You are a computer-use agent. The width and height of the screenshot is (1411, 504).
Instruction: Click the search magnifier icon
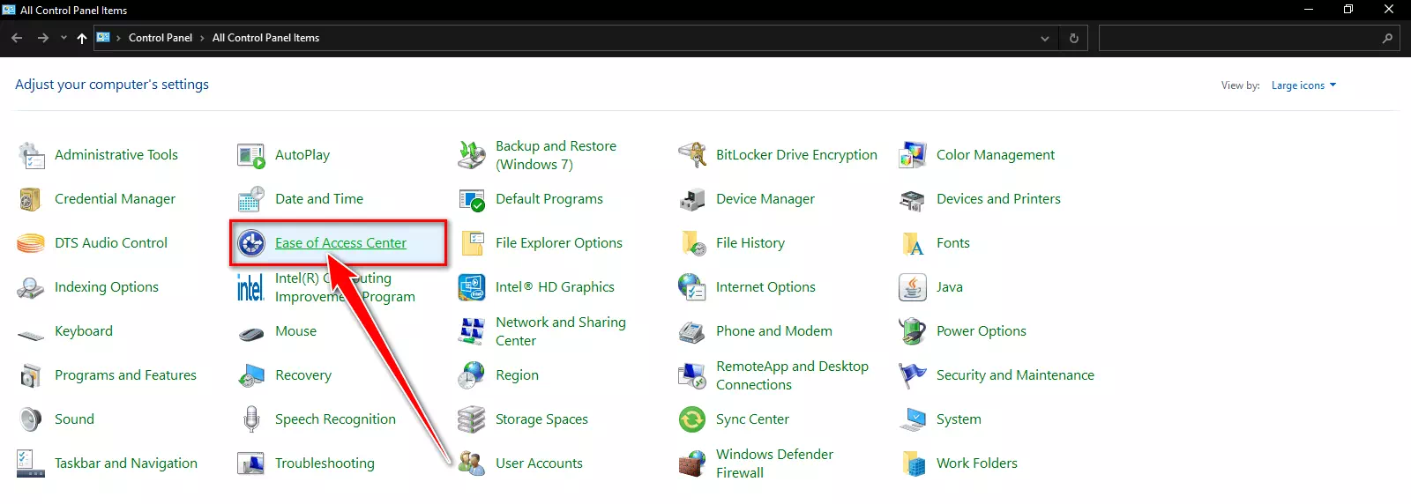(1387, 38)
